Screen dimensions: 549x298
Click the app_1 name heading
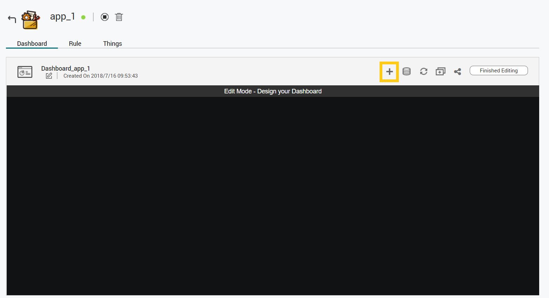[62, 16]
